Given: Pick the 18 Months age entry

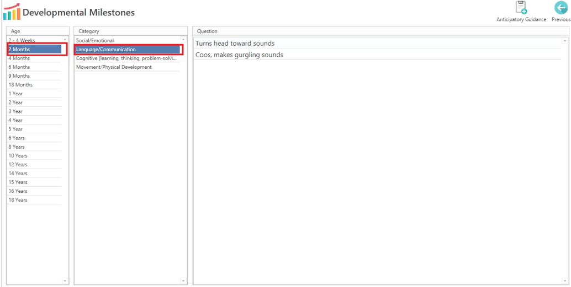Looking at the screenshot, I should (x=34, y=85).
